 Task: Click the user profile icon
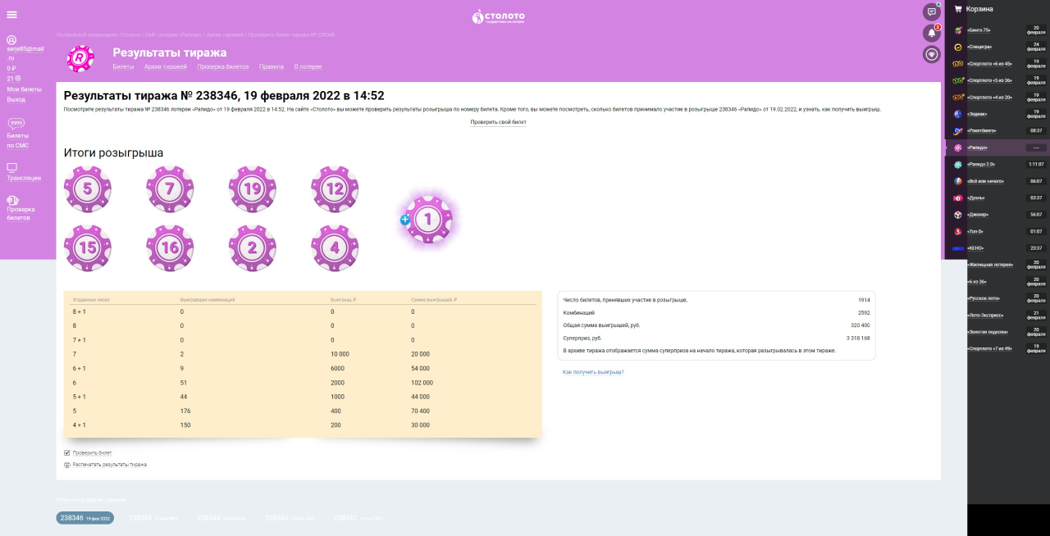11,40
